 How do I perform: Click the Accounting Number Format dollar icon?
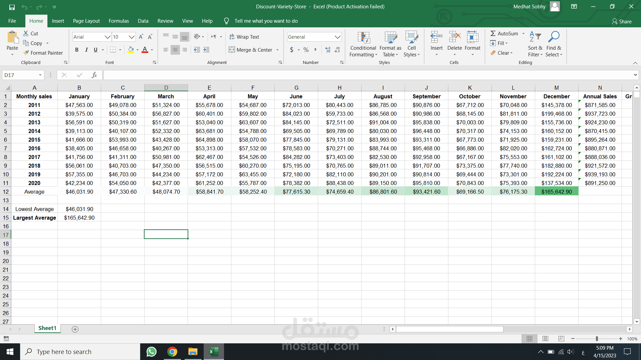click(292, 50)
